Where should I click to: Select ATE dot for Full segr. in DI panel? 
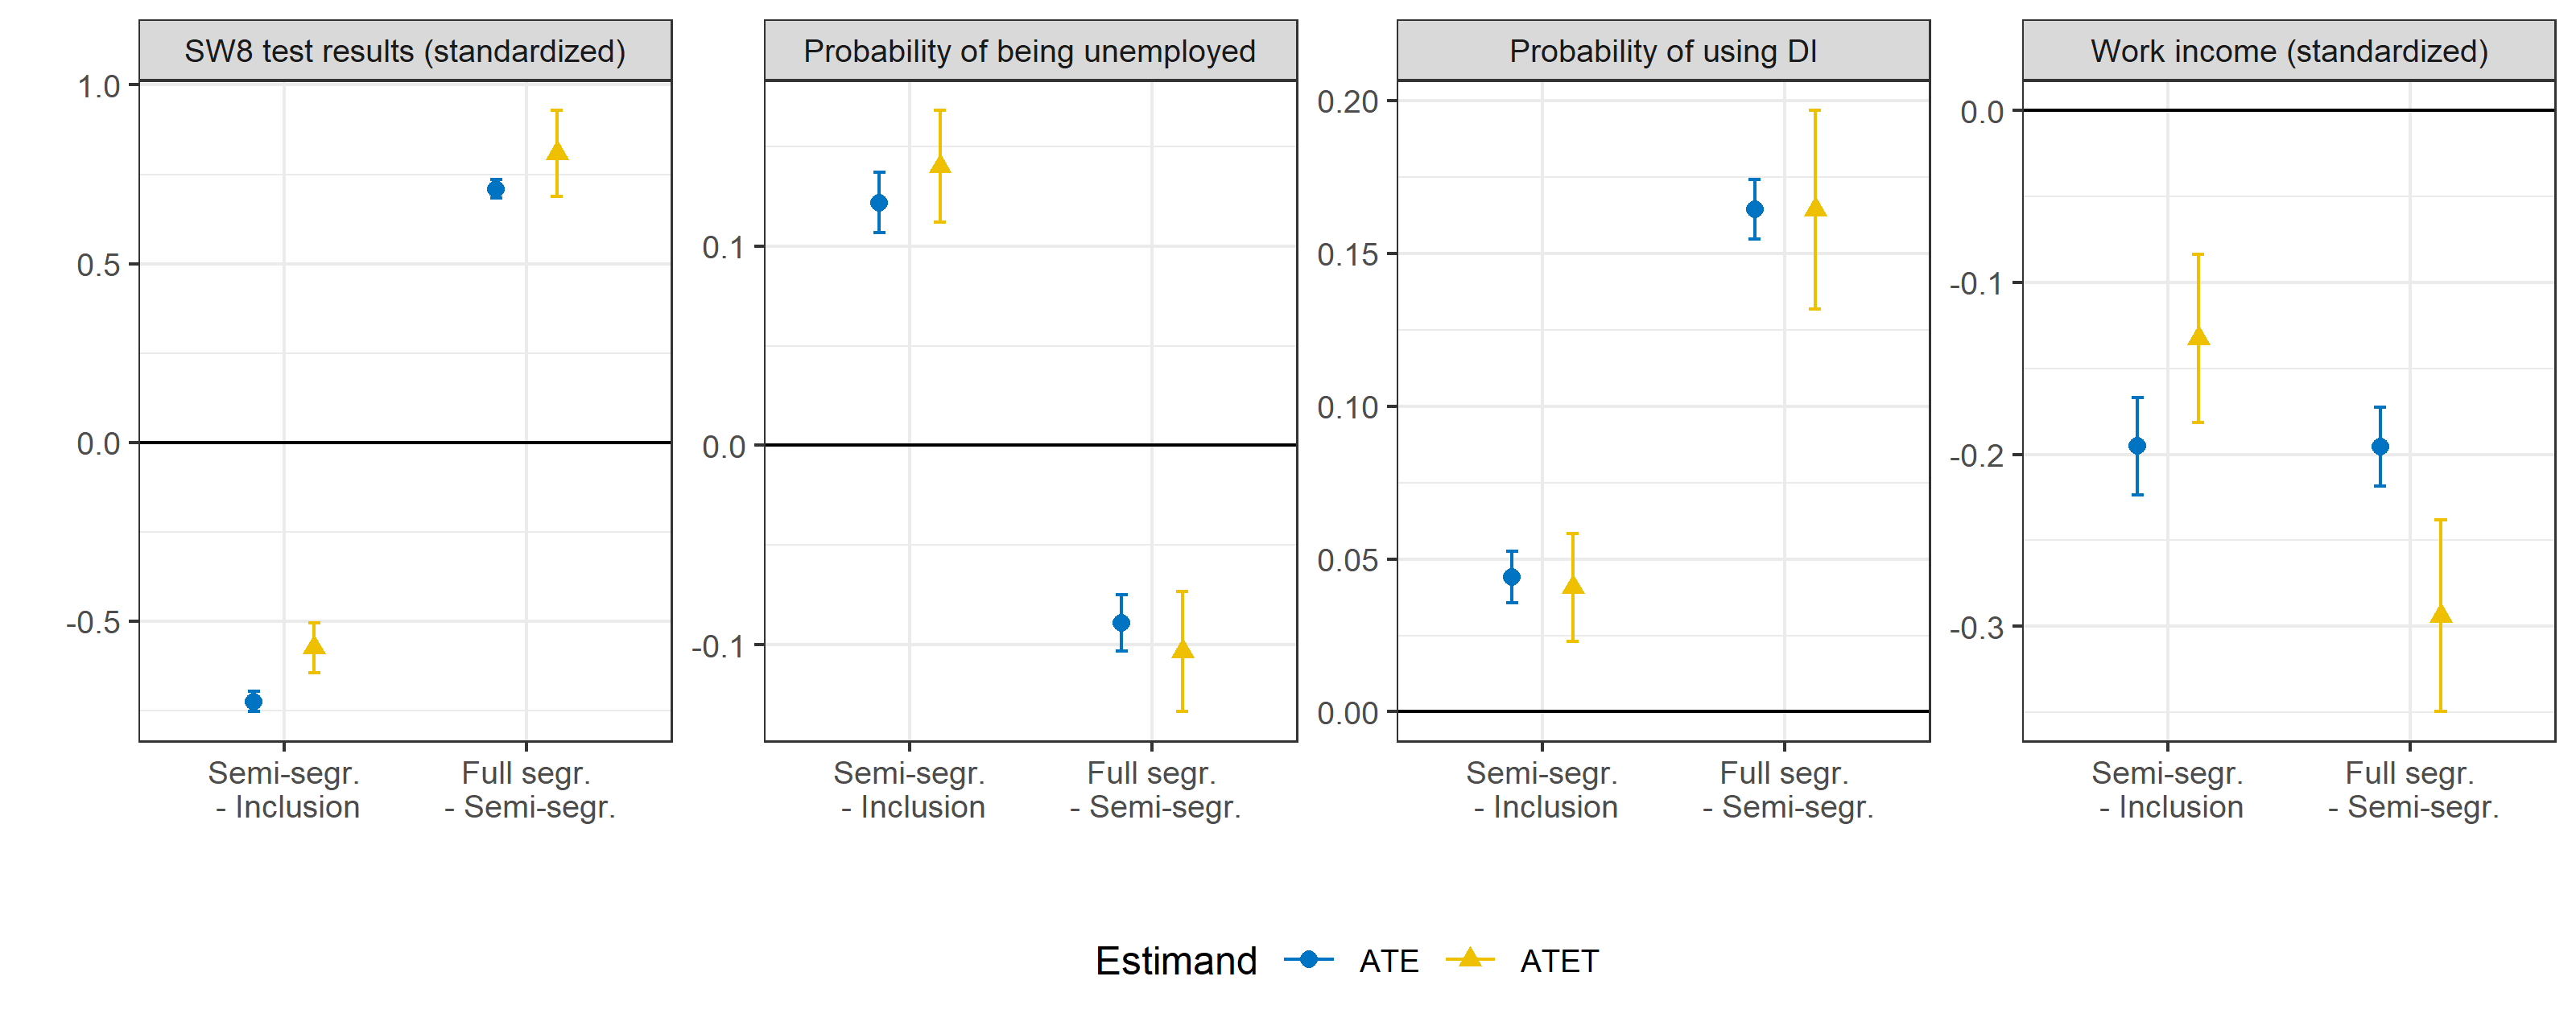pyautogui.click(x=1754, y=209)
